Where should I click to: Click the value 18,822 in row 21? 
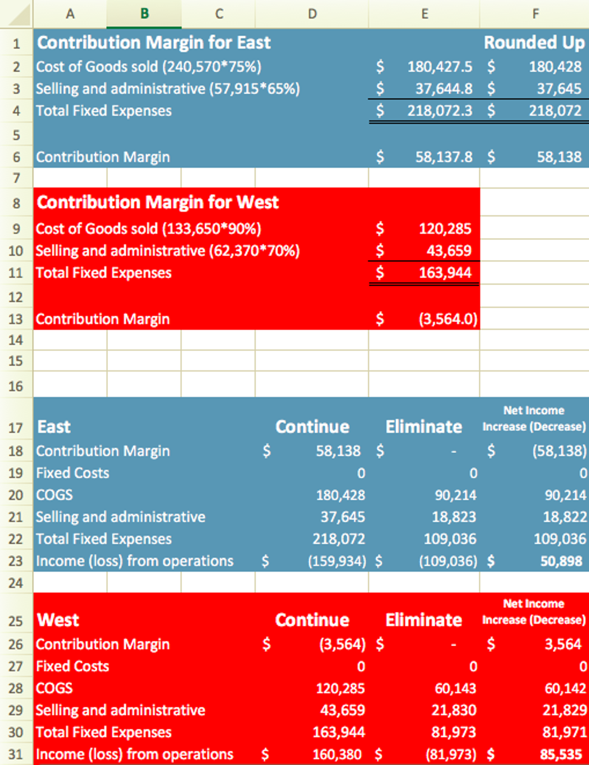[565, 517]
